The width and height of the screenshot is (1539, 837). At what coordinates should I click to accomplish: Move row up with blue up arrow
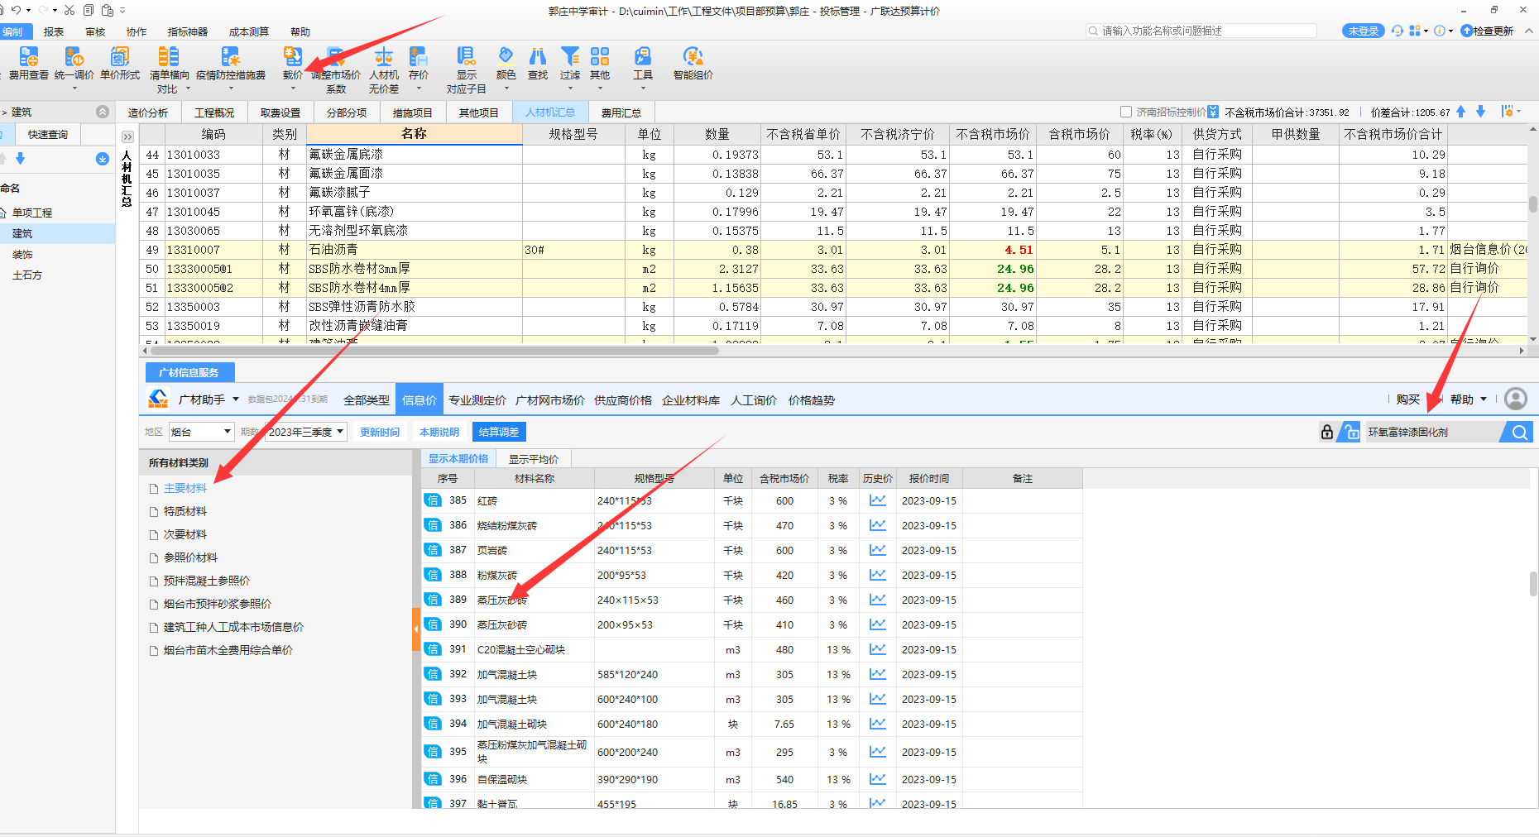[1461, 112]
